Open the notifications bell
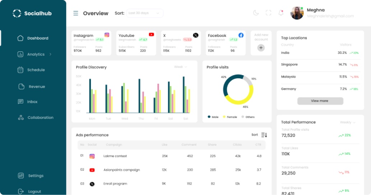This screenshot has width=371, height=195. (x=281, y=13)
